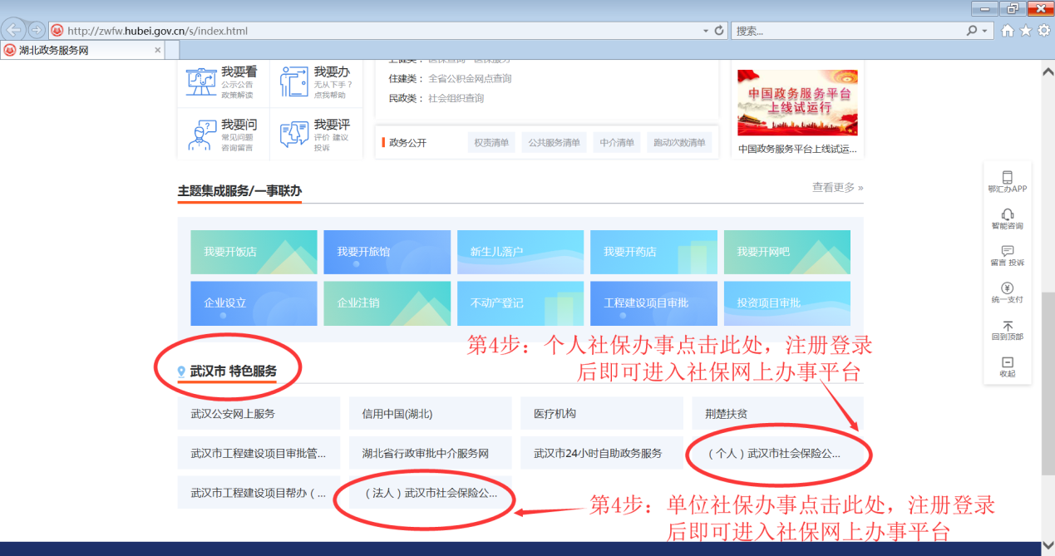This screenshot has width=1055, height=556.
Task: Collapse the sidebar with 收起 icon
Action: [x=1007, y=362]
